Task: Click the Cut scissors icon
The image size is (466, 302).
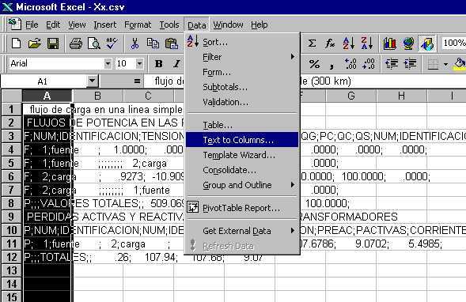Action: (x=134, y=43)
